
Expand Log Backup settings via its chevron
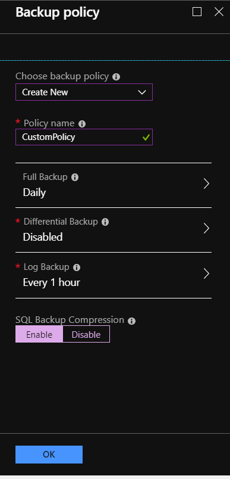coord(206,273)
